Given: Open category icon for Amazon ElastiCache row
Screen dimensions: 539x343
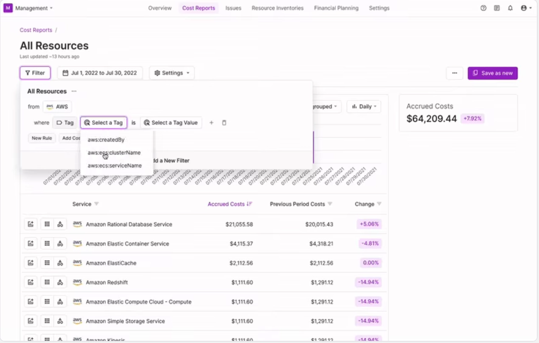Looking at the screenshot, I should click(60, 263).
